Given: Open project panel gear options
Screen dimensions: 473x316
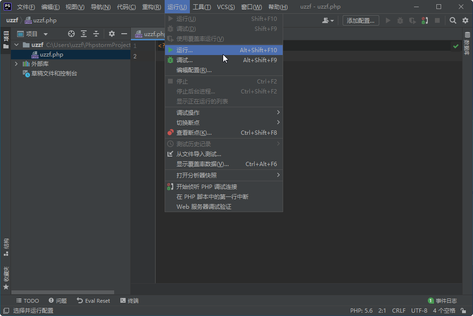Looking at the screenshot, I should coord(112,34).
